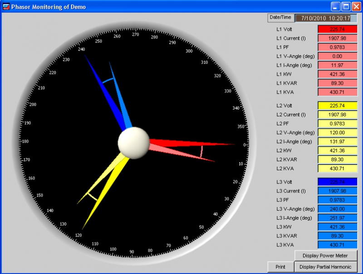Click the 350 degree mark on the dial

pyautogui.click(x=241, y=127)
